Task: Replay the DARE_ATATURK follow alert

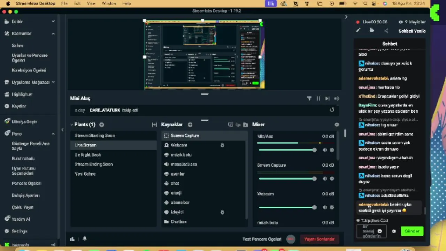Action: tap(332, 110)
